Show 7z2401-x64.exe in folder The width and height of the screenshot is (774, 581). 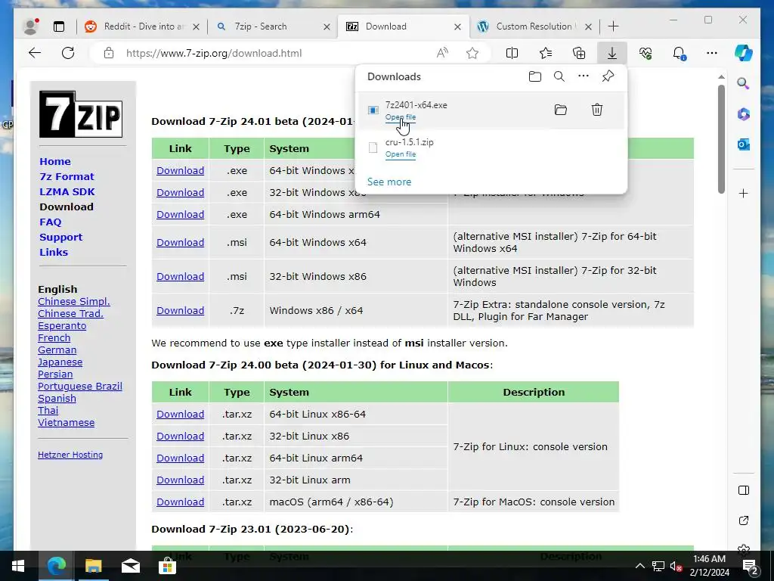(560, 110)
